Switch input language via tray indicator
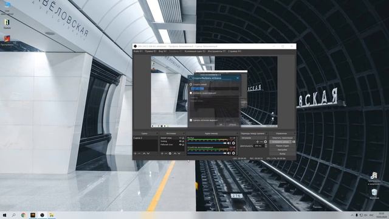389x219 pixels. (371, 215)
